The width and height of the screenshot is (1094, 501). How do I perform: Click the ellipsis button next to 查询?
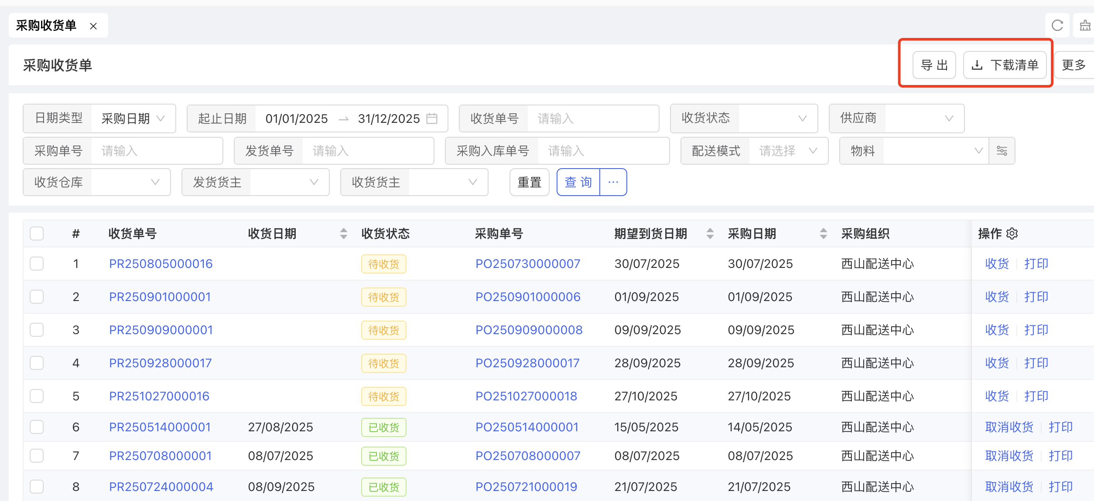point(613,182)
